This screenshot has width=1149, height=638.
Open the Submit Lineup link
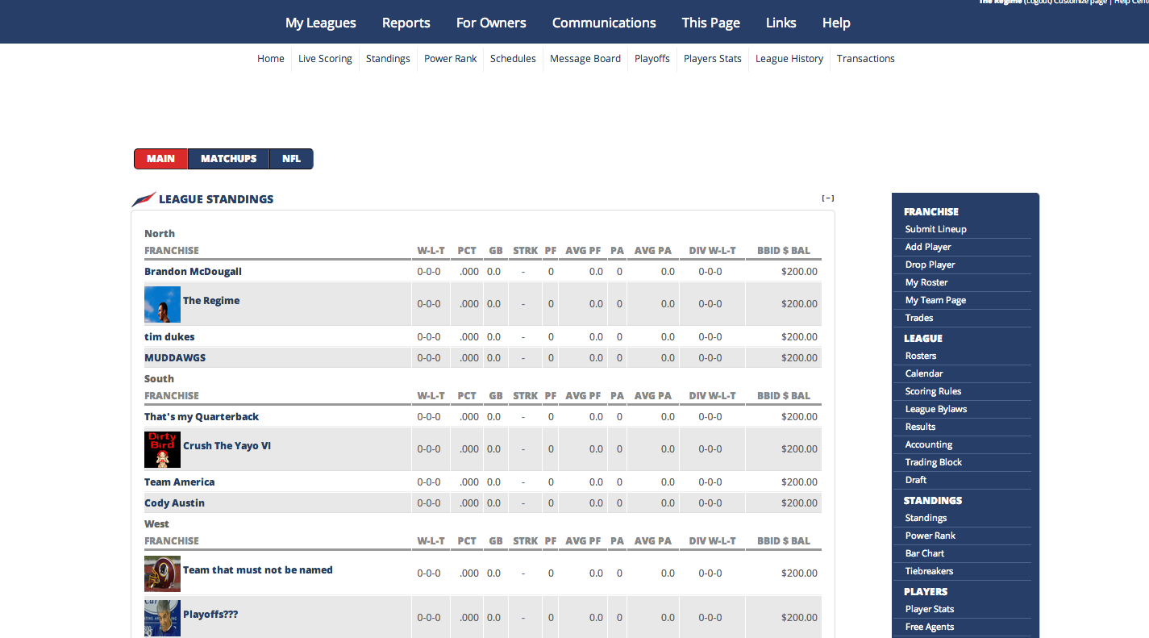click(936, 229)
